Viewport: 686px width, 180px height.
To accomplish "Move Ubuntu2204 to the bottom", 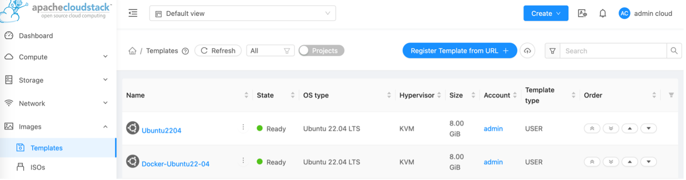I will [611, 128].
